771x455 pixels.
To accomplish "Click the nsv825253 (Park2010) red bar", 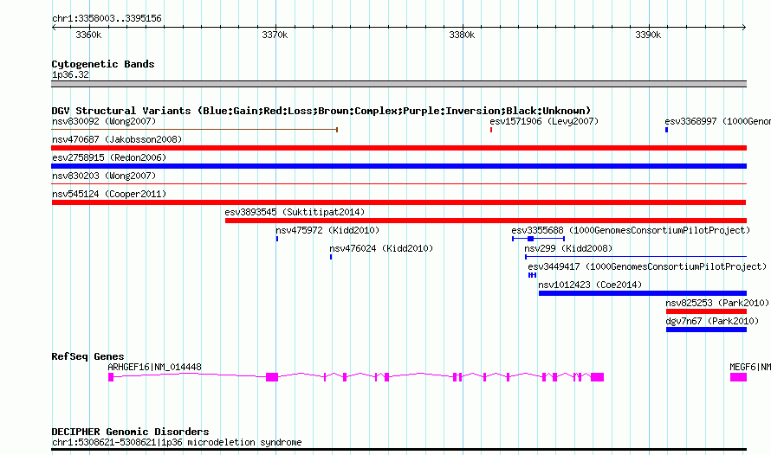I will pos(706,311).
